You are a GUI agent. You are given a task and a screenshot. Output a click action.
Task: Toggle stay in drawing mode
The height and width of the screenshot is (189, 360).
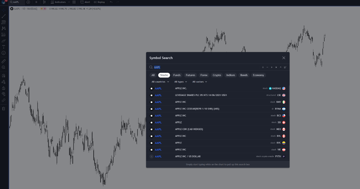(x=4, y=82)
